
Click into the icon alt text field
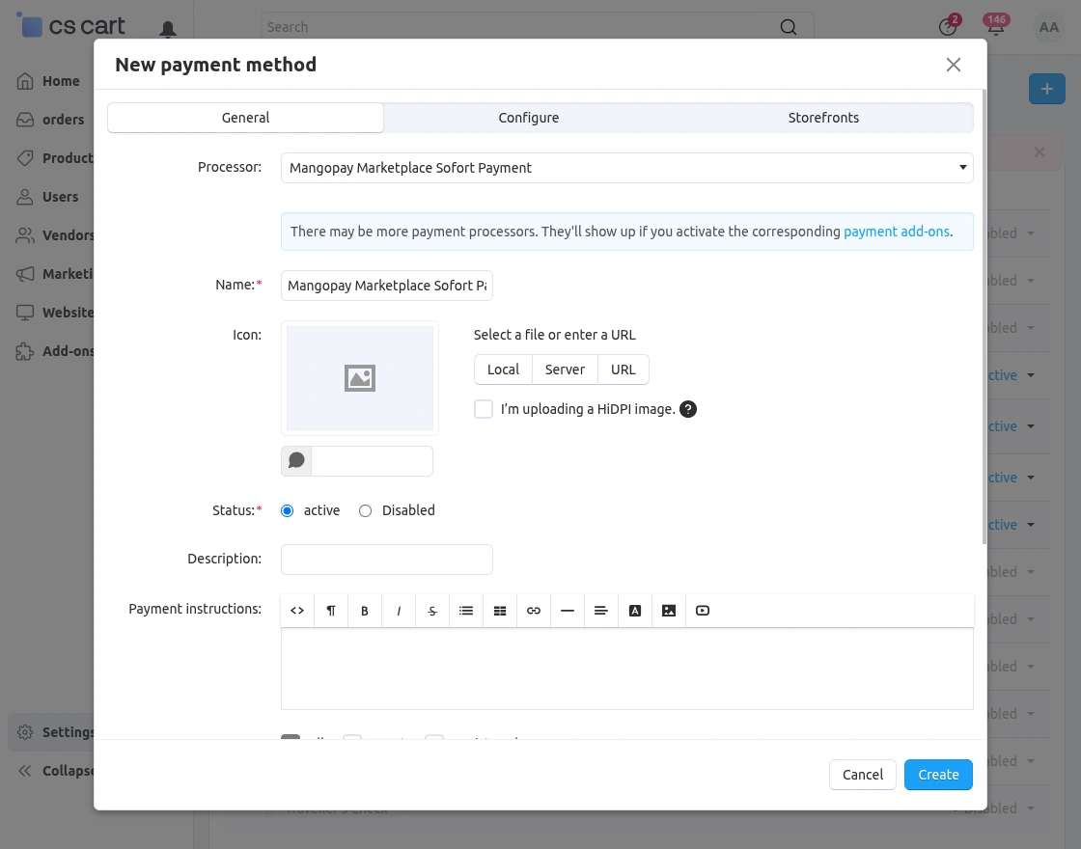click(373, 461)
